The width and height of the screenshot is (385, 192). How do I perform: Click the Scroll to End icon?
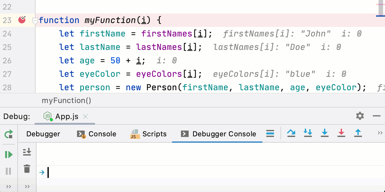point(27,152)
